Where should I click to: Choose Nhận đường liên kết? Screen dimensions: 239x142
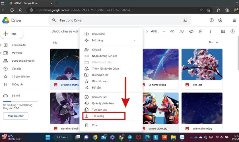tap(111, 56)
